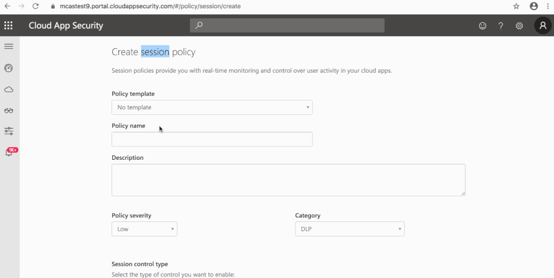
Task: Go forward in the browser
Action: (21, 6)
